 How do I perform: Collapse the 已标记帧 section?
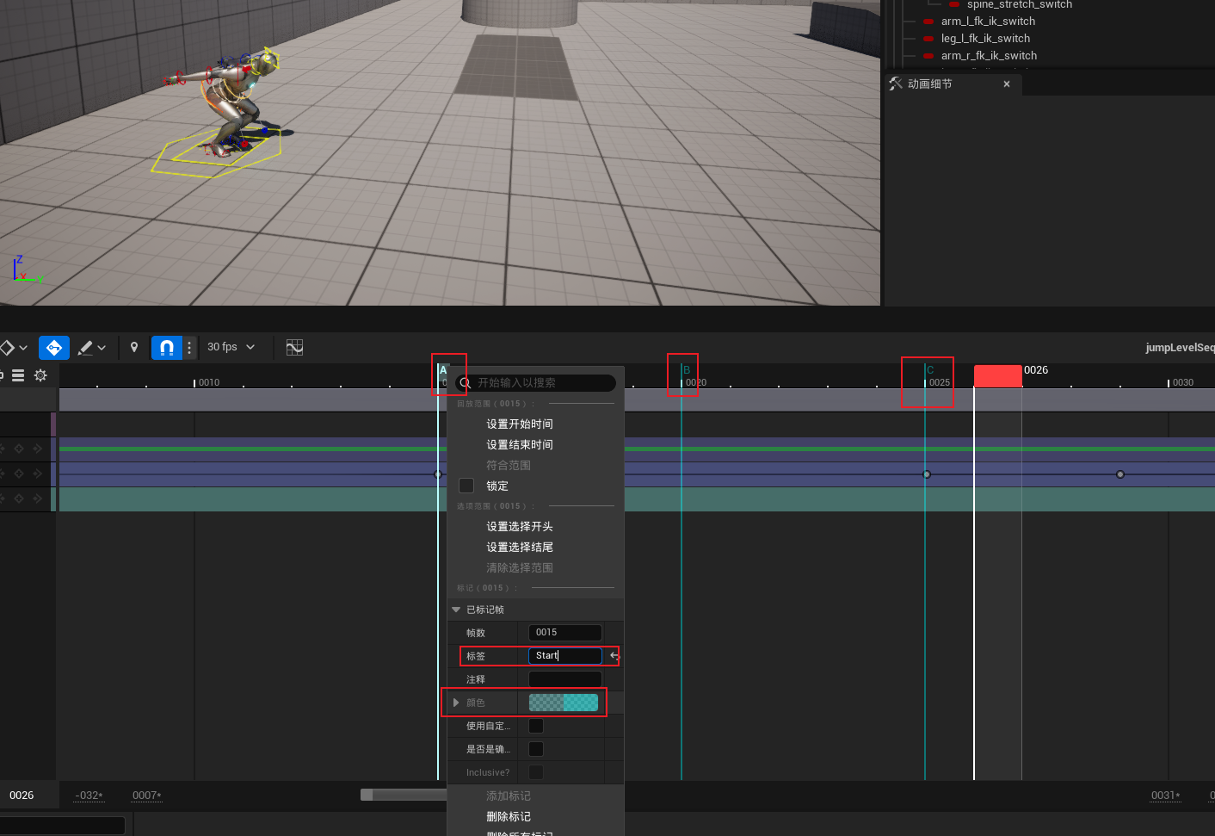point(456,610)
